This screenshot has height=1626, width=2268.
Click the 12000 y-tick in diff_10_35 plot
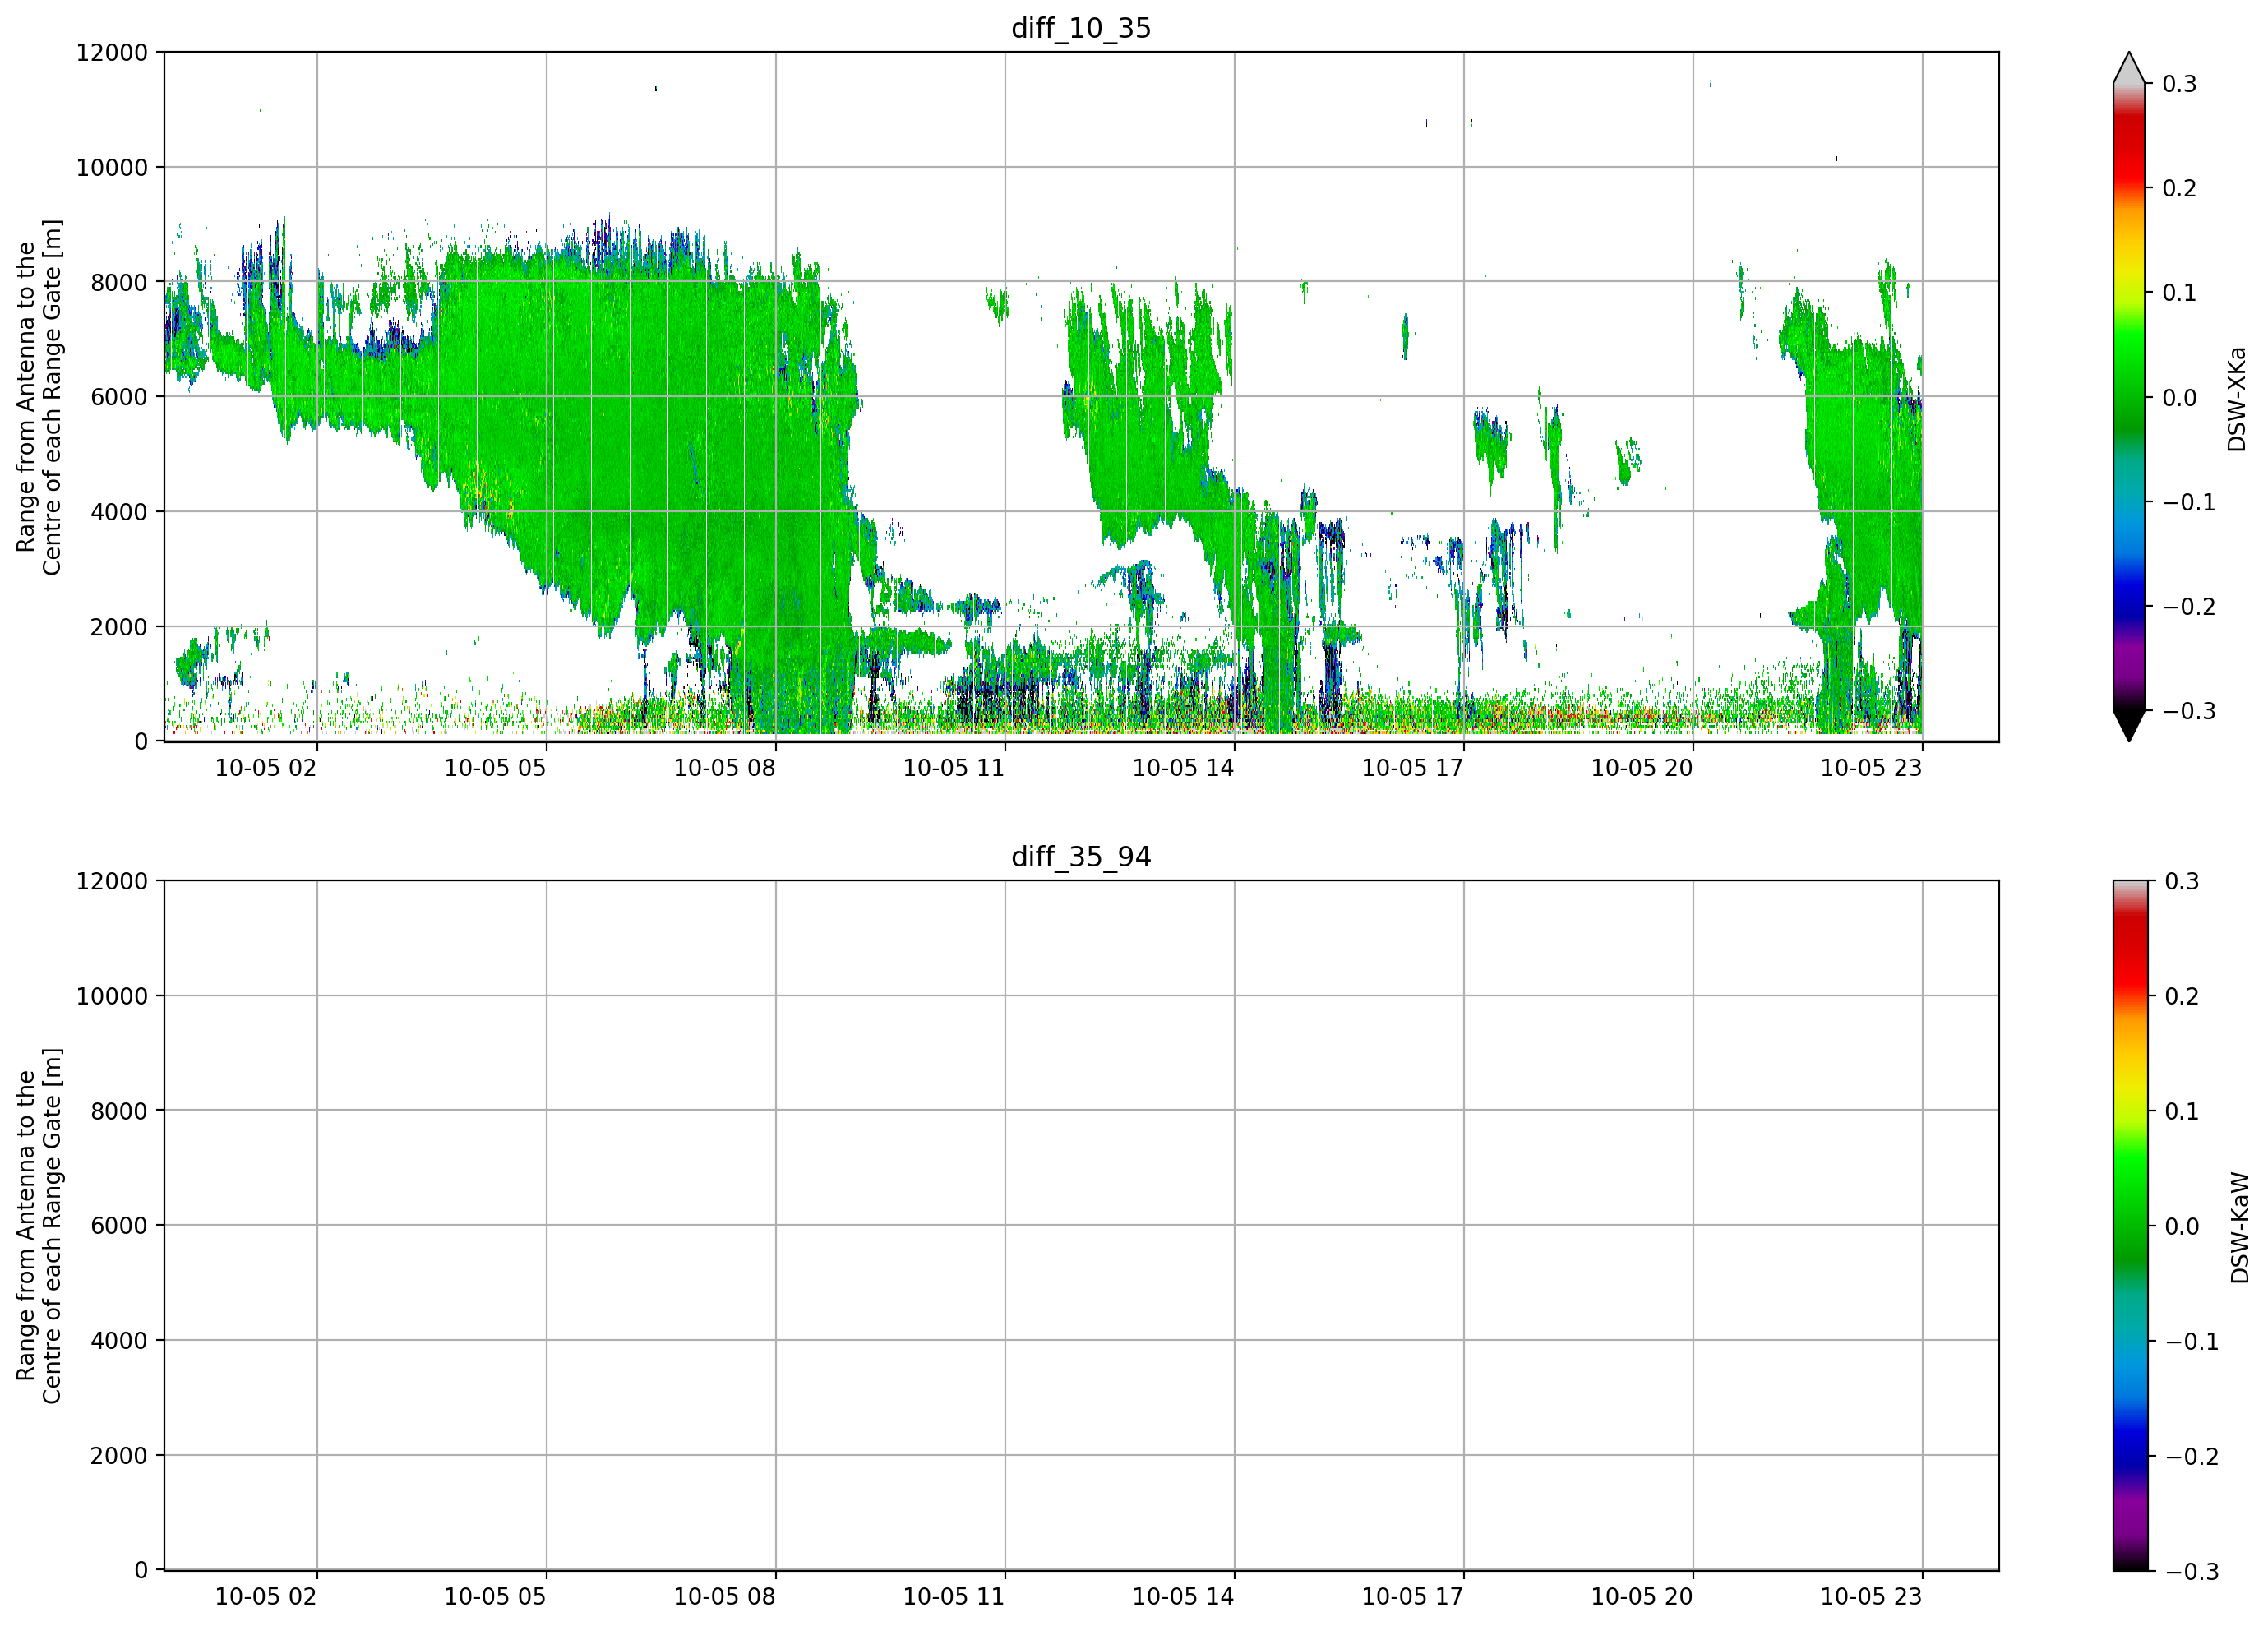coord(112,52)
